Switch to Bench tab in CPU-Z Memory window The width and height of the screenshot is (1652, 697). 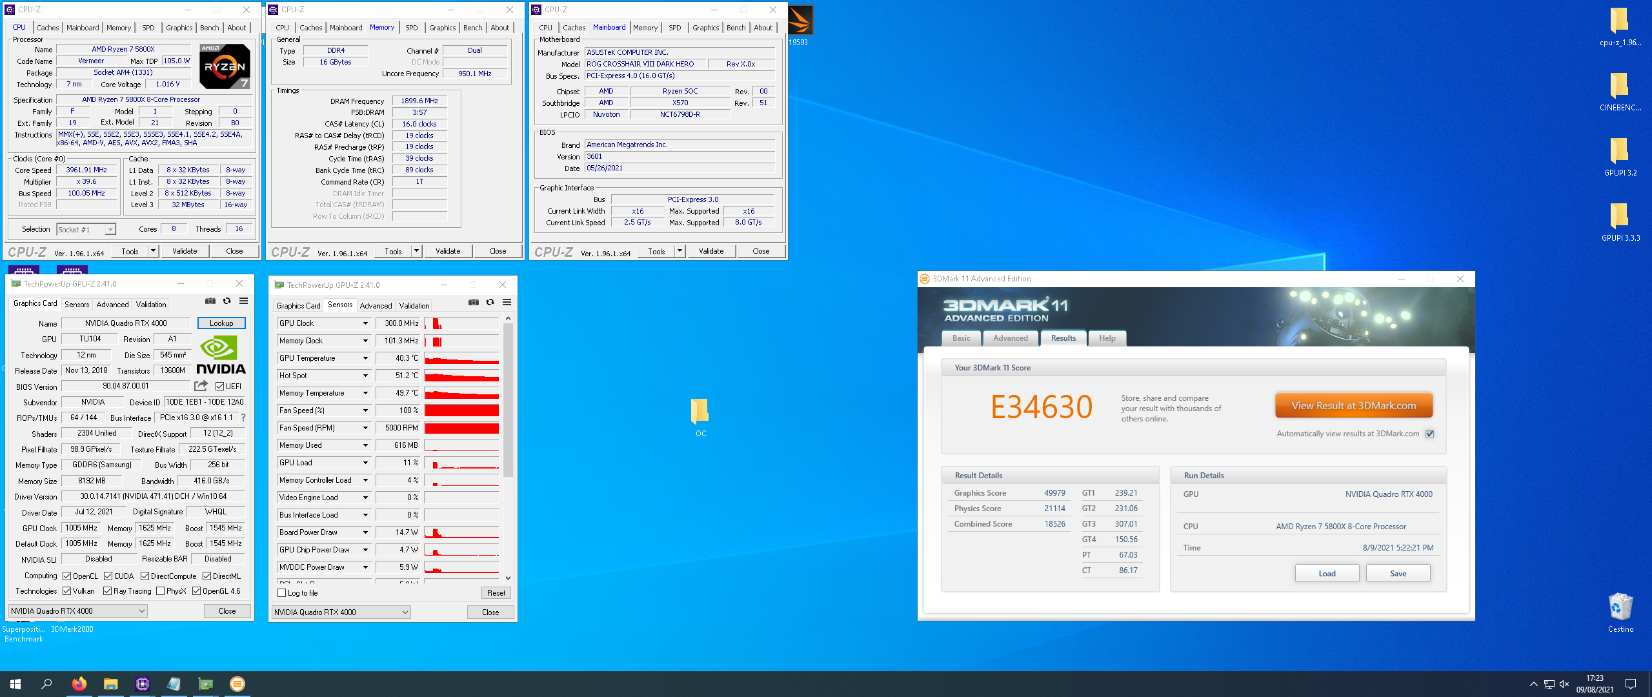click(472, 28)
